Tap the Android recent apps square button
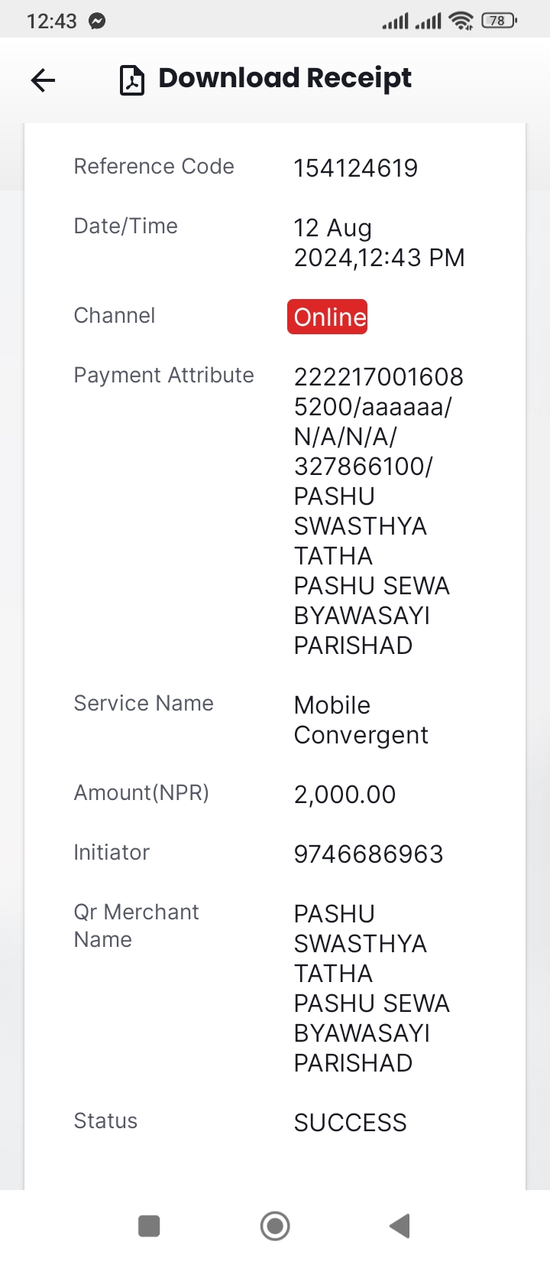Viewport: 550px width, 1262px height. tap(149, 1226)
